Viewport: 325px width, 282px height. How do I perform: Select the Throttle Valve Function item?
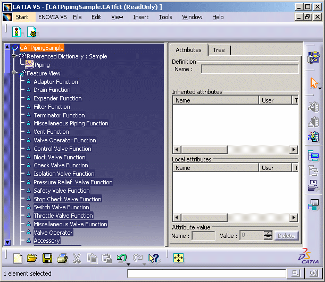click(63, 216)
